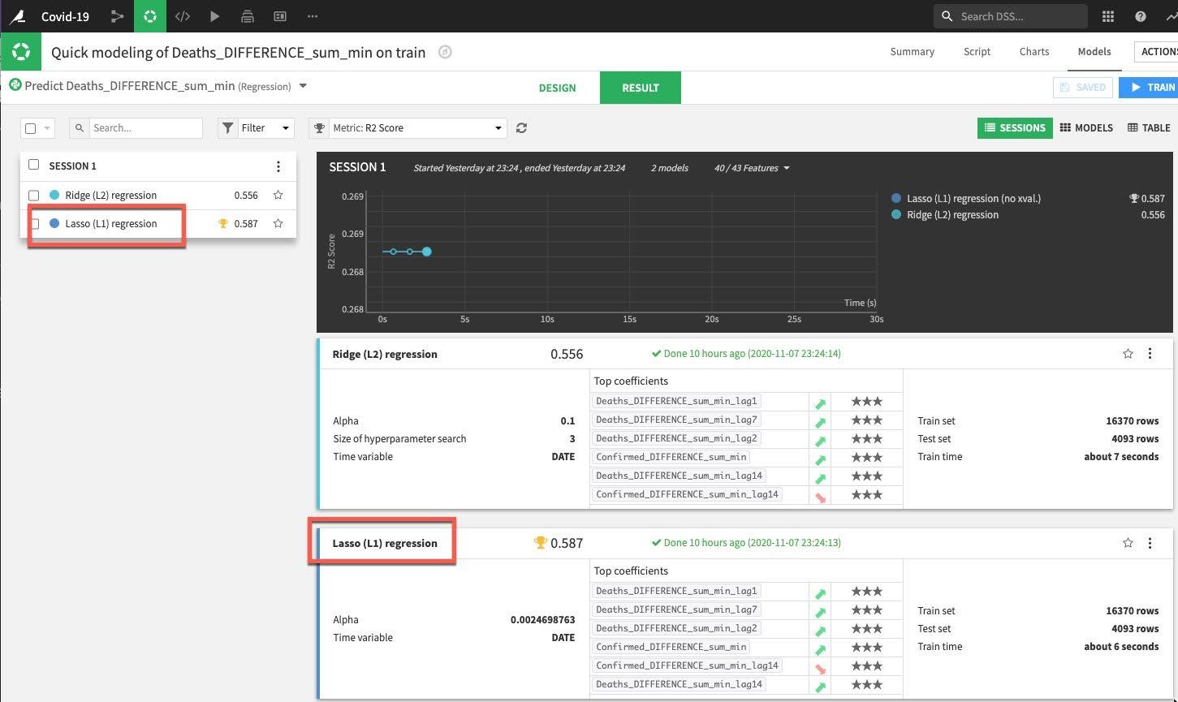Screen dimensions: 1178x702
Task: Open Session 1 three-dot options menu
Action: [x=278, y=166]
